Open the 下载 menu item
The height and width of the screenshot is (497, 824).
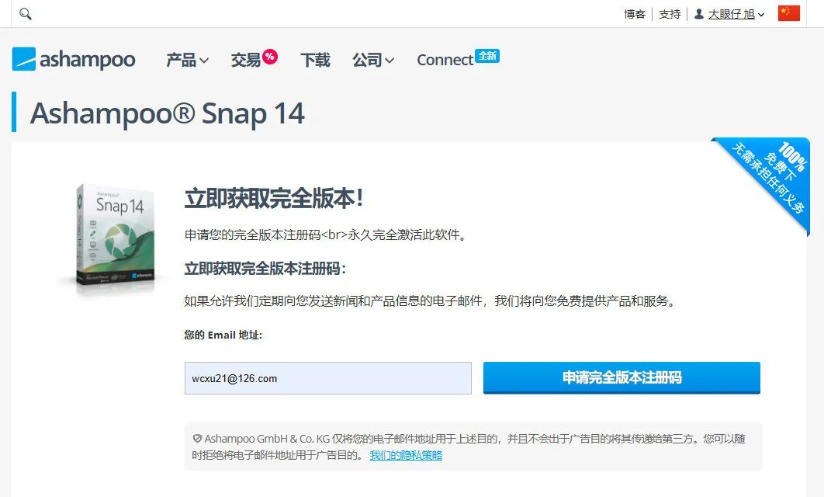(x=315, y=60)
